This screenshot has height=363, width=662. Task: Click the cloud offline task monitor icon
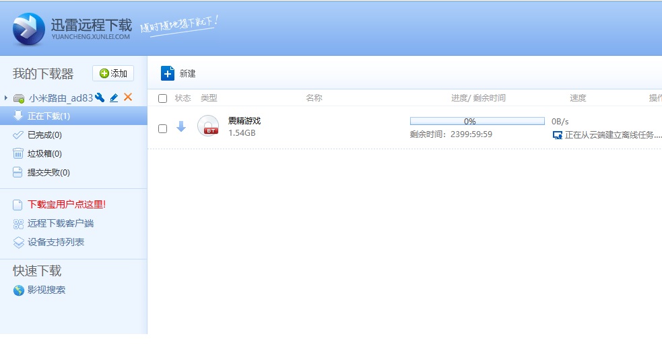(x=558, y=135)
